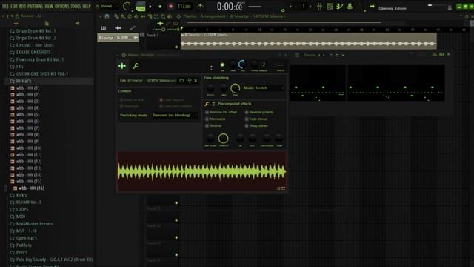Viewport: 474px width, 267px height.
Task: Open the Polo Boy Shawty G.O.A.T Vol.2 folder
Action: (52, 260)
